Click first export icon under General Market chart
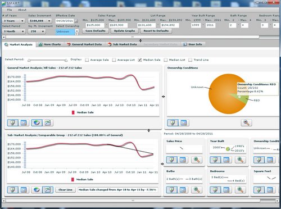This screenshot has height=209, width=281. [13, 122]
